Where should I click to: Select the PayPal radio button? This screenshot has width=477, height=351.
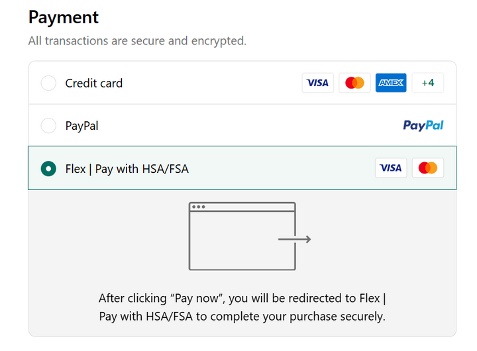[48, 125]
